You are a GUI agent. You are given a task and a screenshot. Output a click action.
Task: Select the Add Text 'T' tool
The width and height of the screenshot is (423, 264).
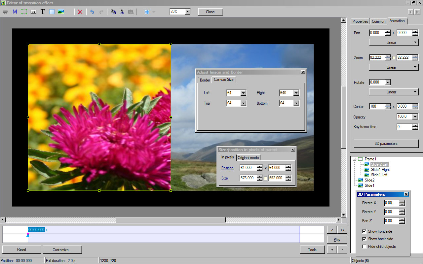click(43, 12)
